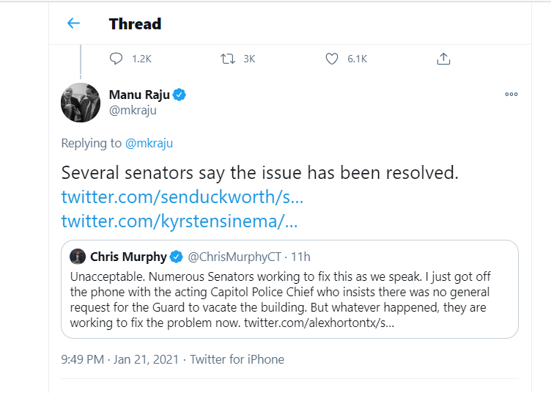Open the share tweet upload icon
Image resolution: width=551 pixels, height=393 pixels.
point(443,59)
